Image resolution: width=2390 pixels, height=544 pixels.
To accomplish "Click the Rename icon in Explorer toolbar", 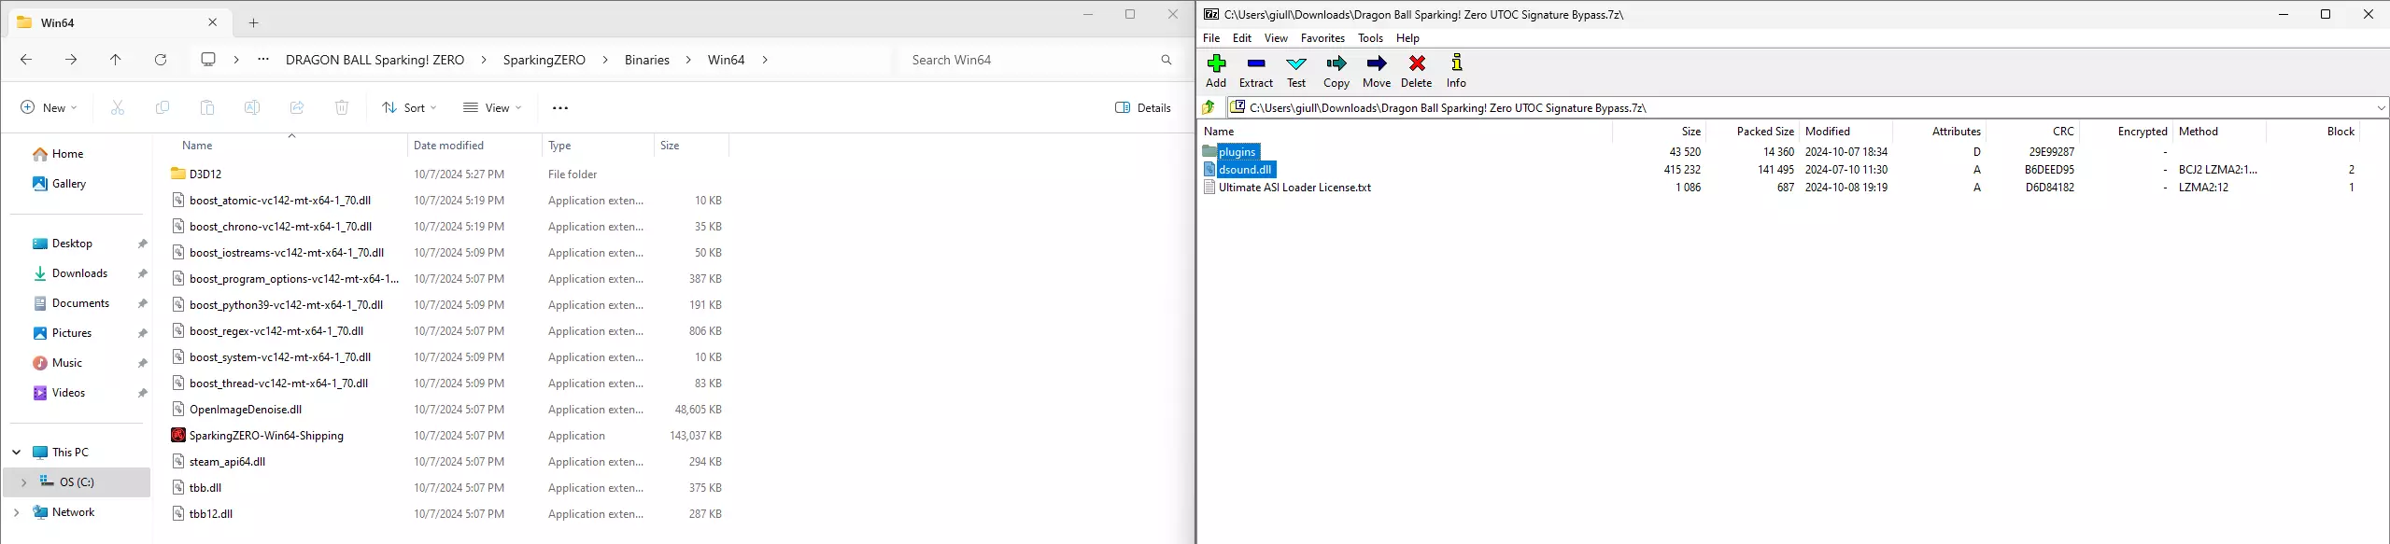I will (x=252, y=108).
